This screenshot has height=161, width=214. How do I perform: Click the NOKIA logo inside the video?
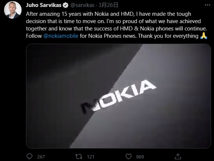[118, 96]
